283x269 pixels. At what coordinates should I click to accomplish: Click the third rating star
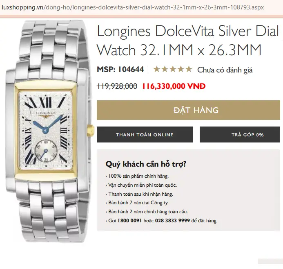pos(173,69)
